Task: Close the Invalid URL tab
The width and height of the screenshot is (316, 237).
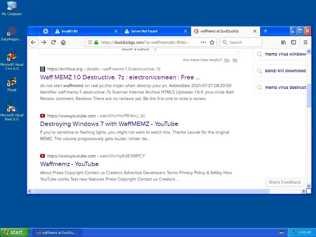Action: (x=116, y=31)
